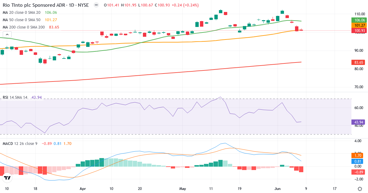Screen dimensions: 368x193
Task: Click the Jun date on time axis
Action: [278, 189]
